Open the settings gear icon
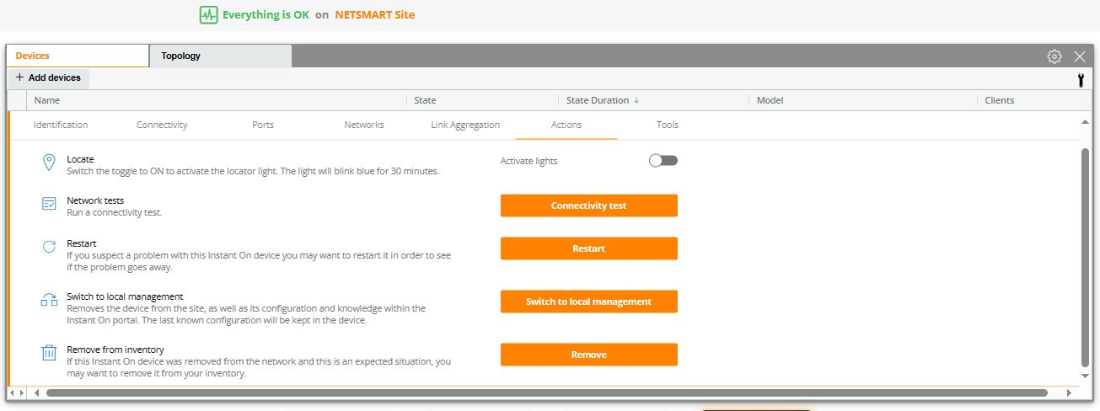This screenshot has width=1100, height=411. (x=1054, y=56)
